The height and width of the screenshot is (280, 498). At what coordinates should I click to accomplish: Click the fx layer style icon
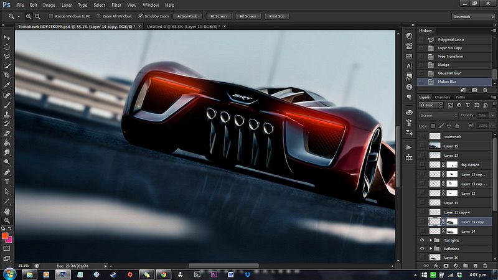coord(436,266)
